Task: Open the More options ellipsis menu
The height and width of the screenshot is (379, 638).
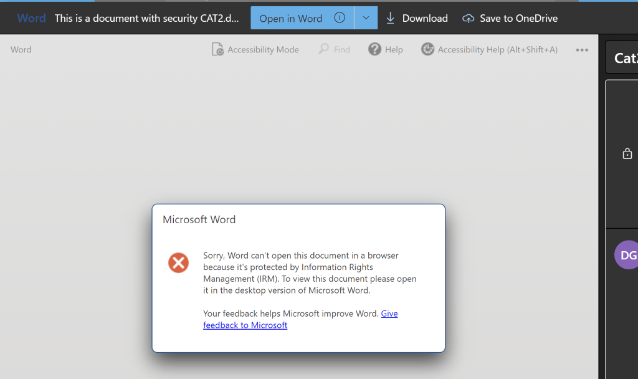Action: pos(582,50)
